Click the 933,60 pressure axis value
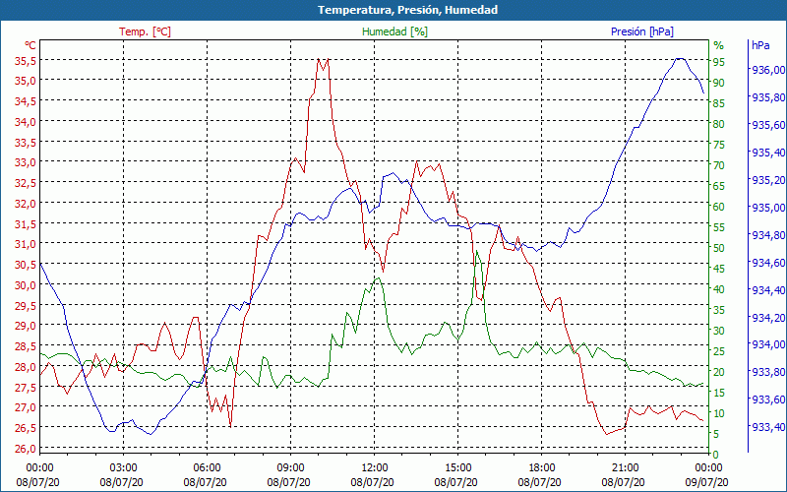 [x=768, y=400]
